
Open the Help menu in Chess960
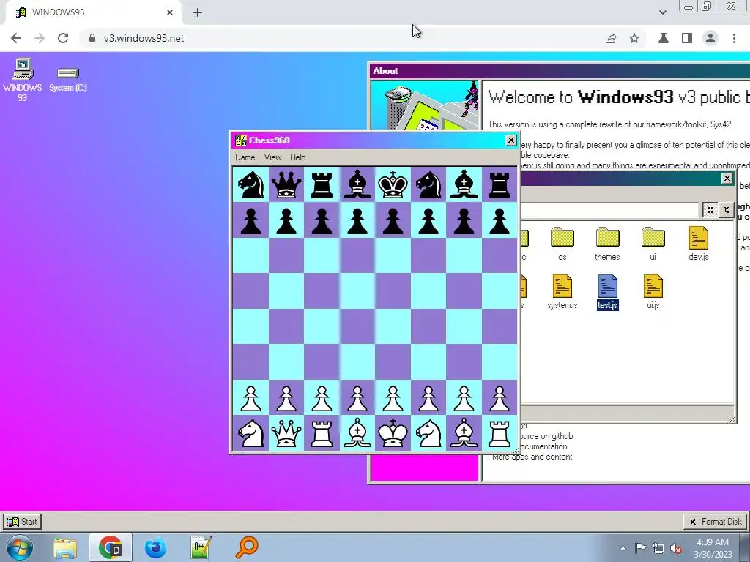pyautogui.click(x=297, y=157)
